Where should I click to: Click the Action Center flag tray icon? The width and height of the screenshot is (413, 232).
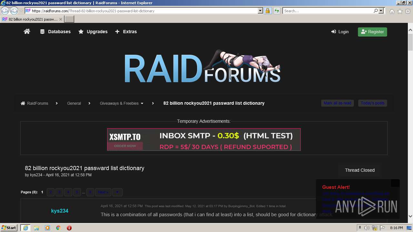click(x=382, y=228)
